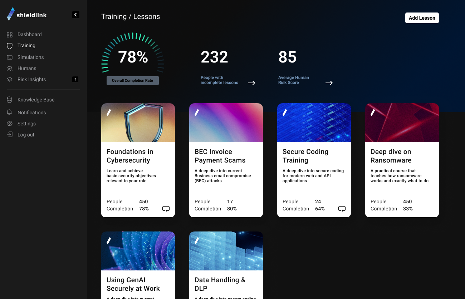Open the Secure Coding Training thumbnail

pos(314,123)
